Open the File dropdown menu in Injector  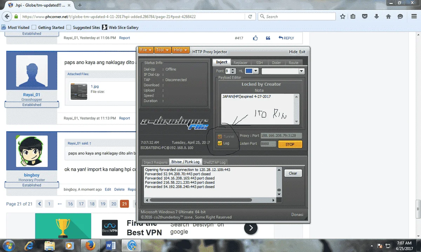click(146, 50)
